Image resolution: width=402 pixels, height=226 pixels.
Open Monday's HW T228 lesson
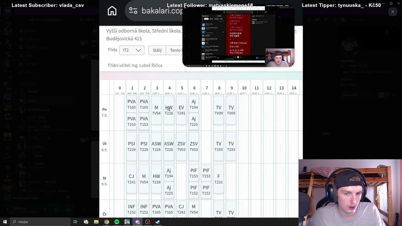click(x=169, y=110)
